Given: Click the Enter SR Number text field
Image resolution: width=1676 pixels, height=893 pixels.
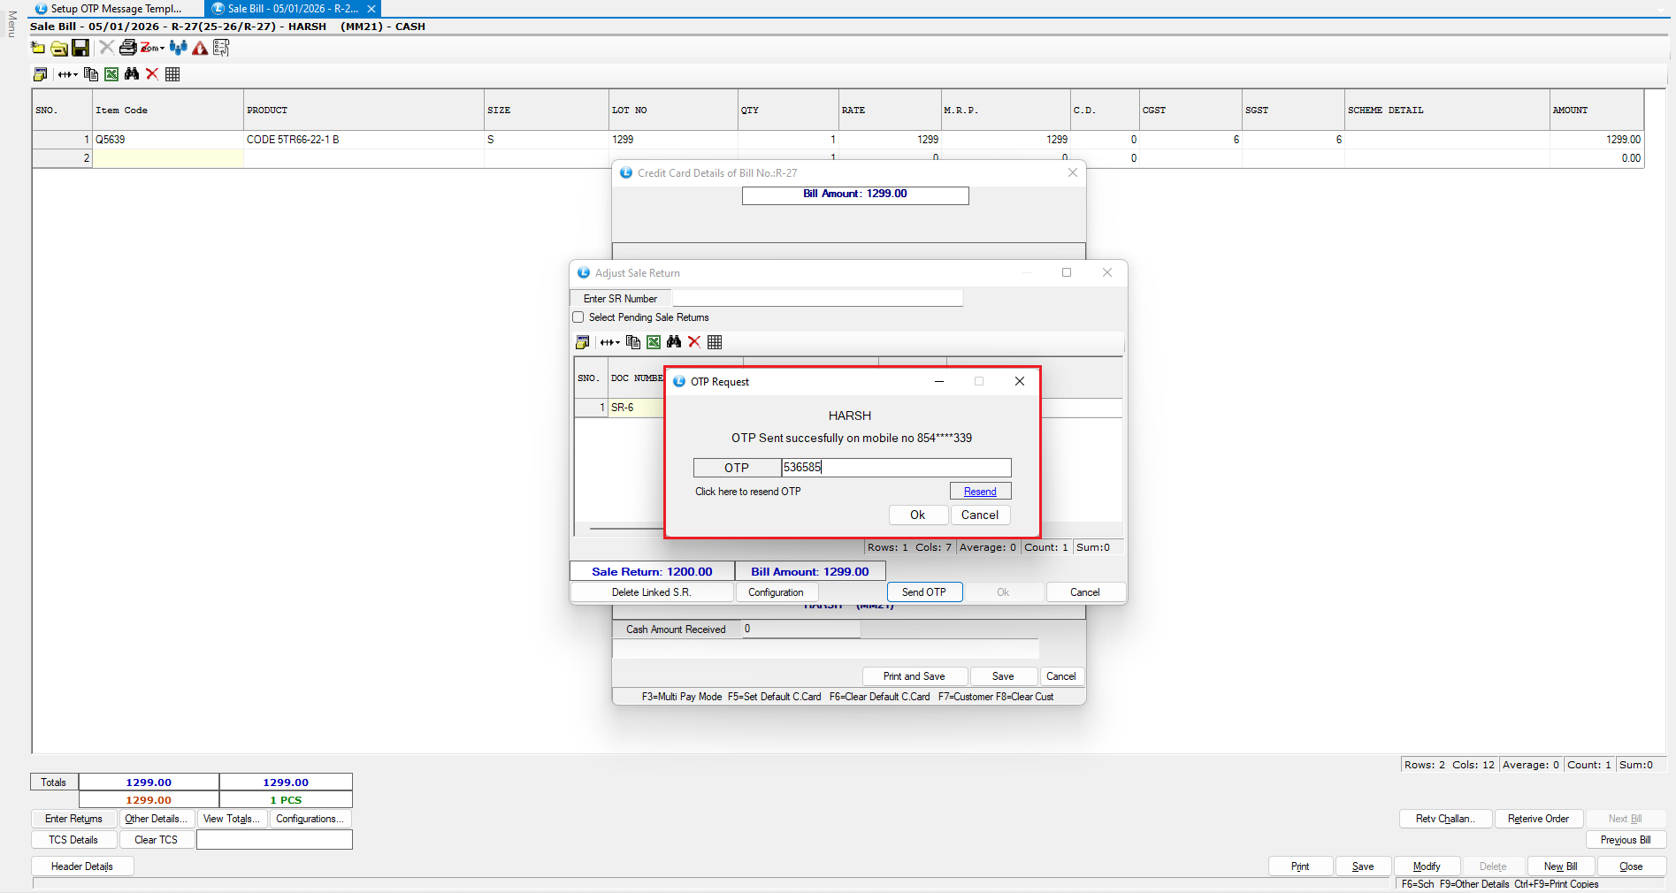Looking at the screenshot, I should coord(816,299).
